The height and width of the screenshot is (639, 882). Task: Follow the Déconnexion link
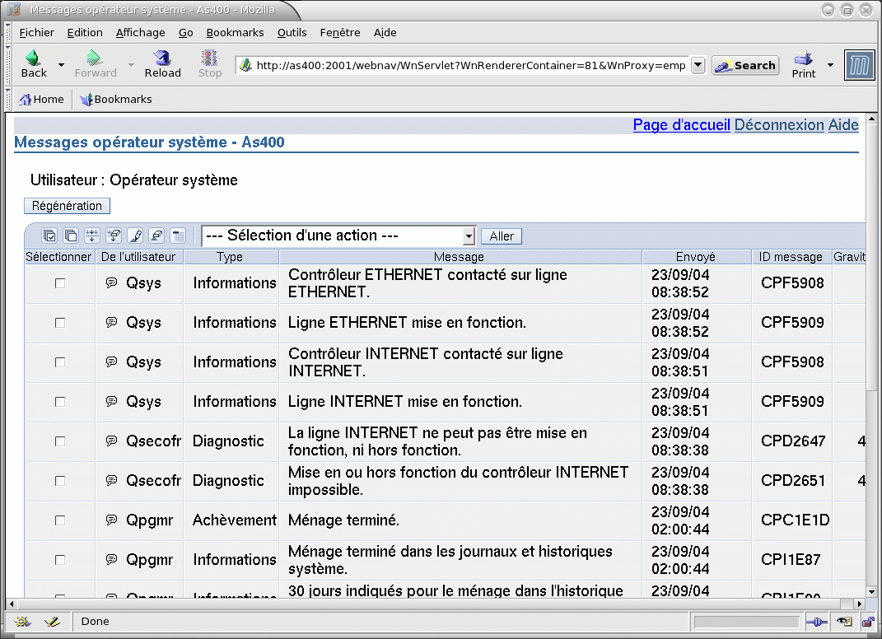pyautogui.click(x=779, y=125)
